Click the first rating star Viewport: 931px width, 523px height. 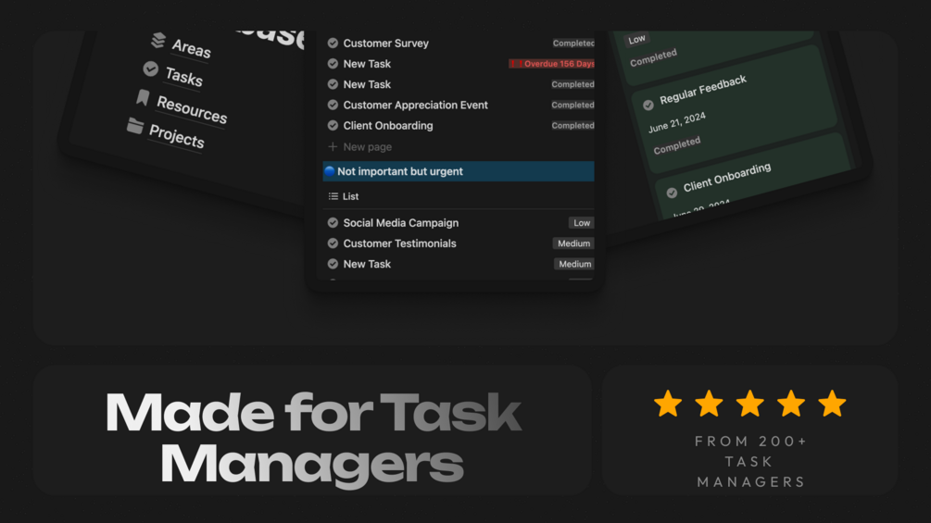pos(668,404)
